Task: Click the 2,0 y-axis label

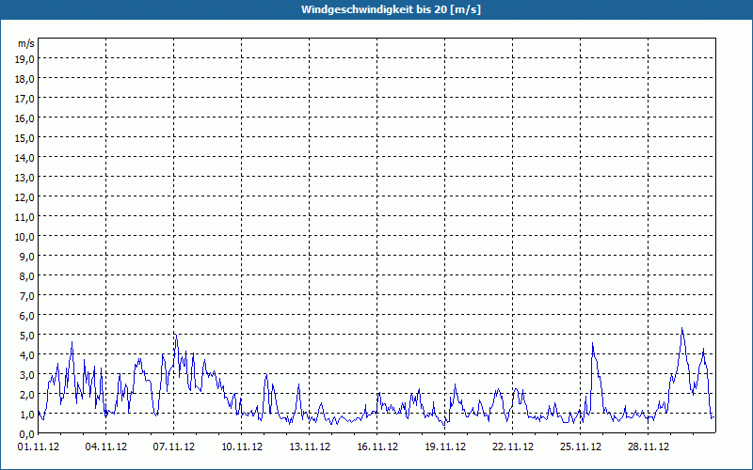Action: pyautogui.click(x=27, y=395)
